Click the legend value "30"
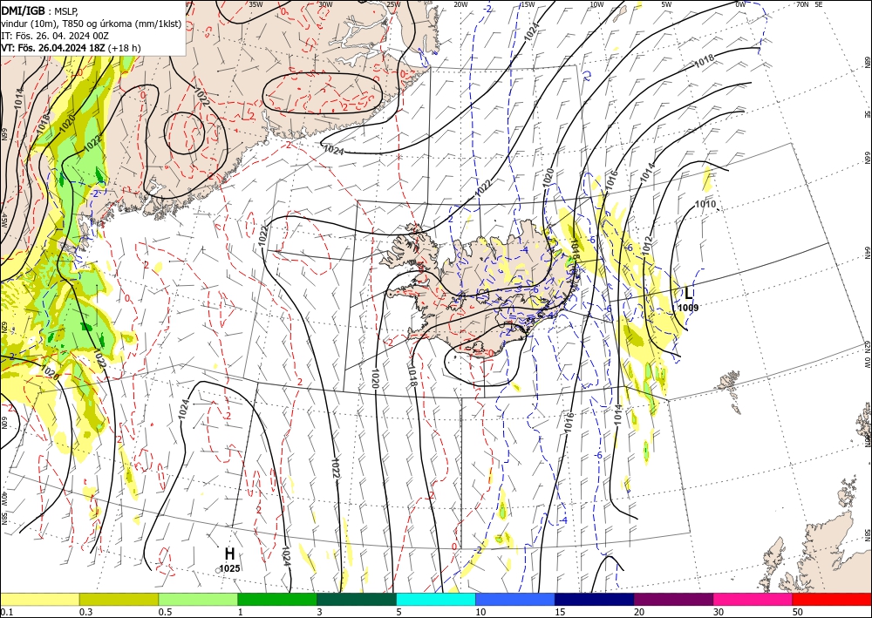872x618 pixels. pos(719,612)
